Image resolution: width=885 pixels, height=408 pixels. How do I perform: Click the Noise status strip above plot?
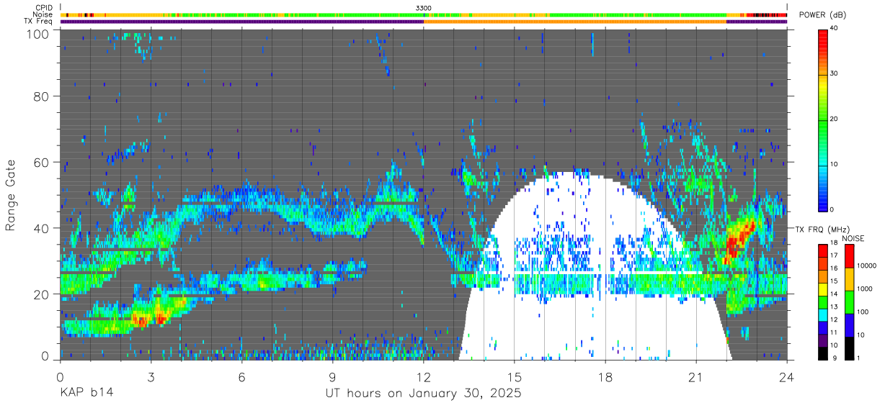[424, 14]
